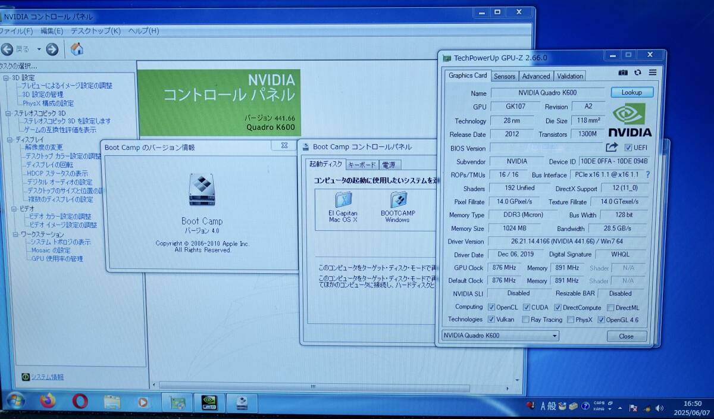Collapse the ステレオスコピック 3D tree node
This screenshot has height=419, width=714.
pos(8,113)
